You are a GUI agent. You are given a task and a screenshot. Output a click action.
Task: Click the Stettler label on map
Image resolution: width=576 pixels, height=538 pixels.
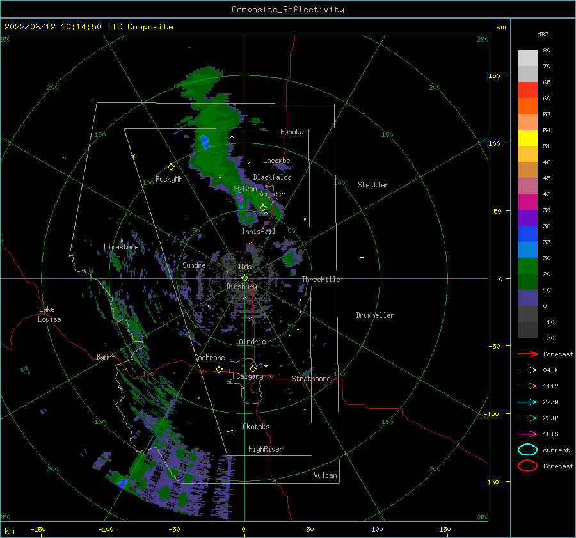(x=373, y=185)
